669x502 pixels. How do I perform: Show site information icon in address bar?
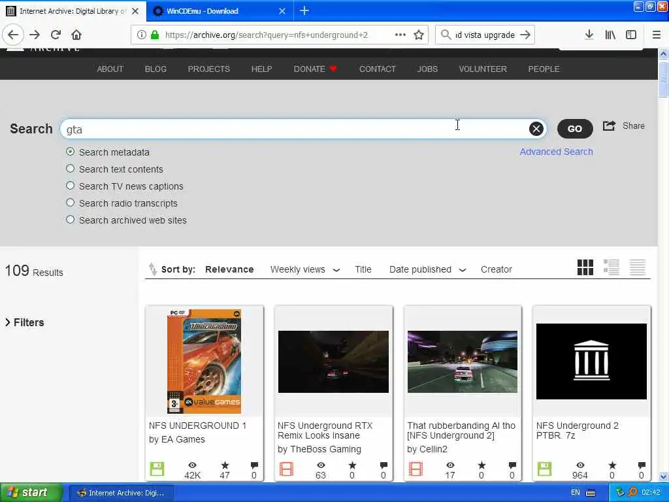pyautogui.click(x=141, y=35)
